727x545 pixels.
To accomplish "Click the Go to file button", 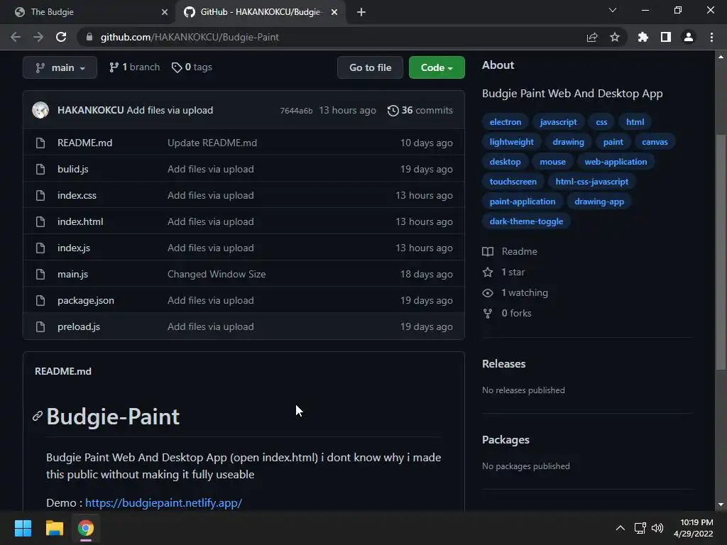I will coord(370,67).
